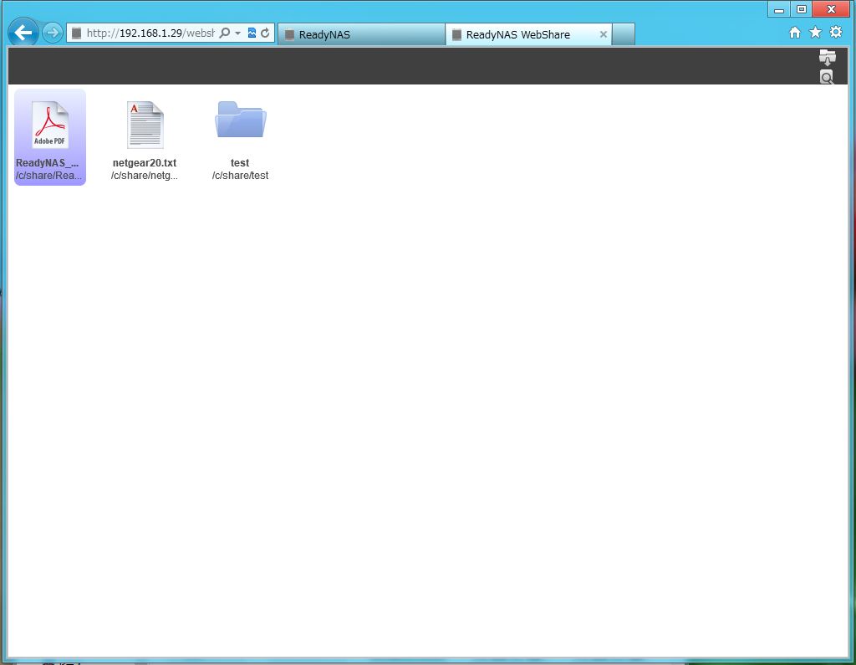Click the browser Forward arrow button
Image resolution: width=856 pixels, height=665 pixels.
click(52, 33)
